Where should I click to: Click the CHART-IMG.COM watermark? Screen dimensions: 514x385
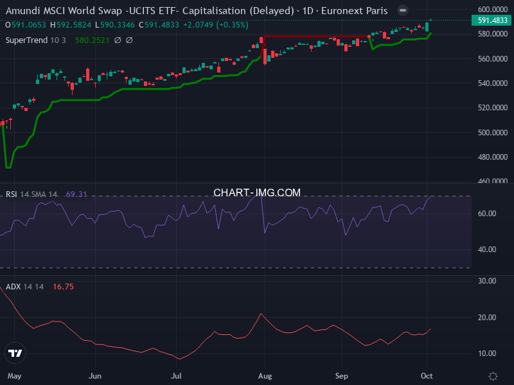257,193
